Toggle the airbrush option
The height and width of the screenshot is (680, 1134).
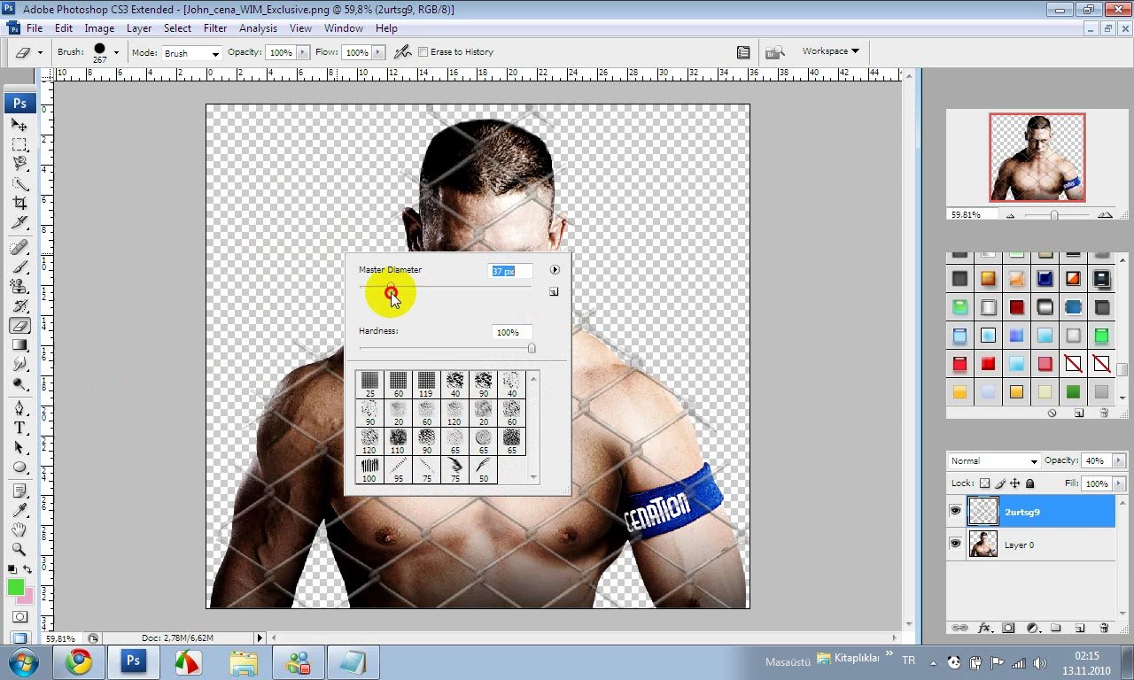point(402,52)
